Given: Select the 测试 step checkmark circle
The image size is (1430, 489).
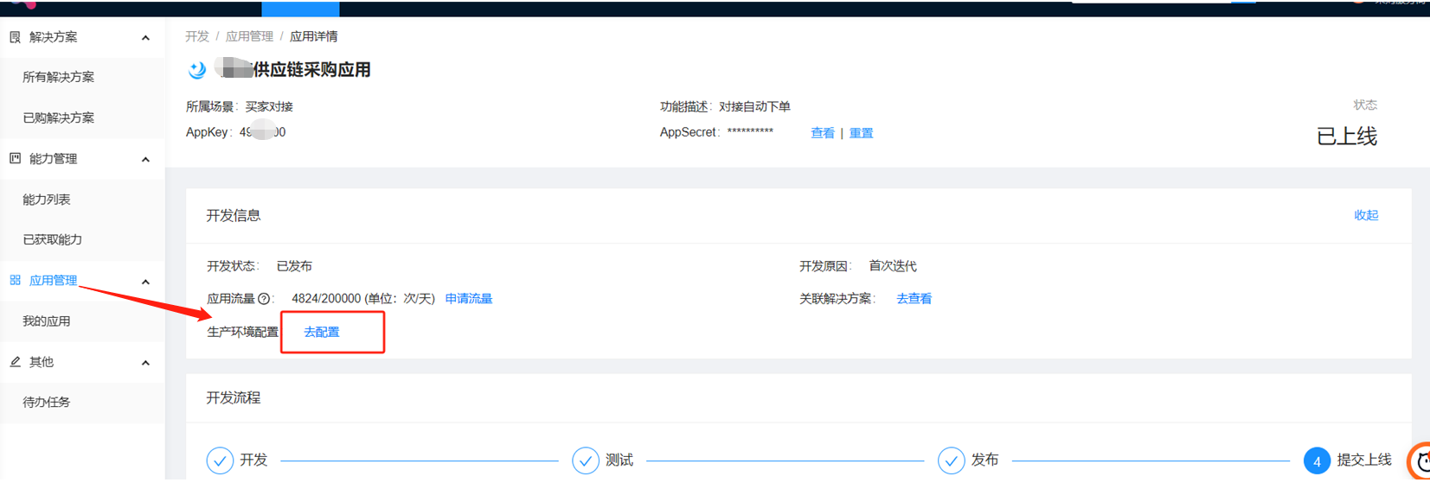Looking at the screenshot, I should tap(586, 460).
